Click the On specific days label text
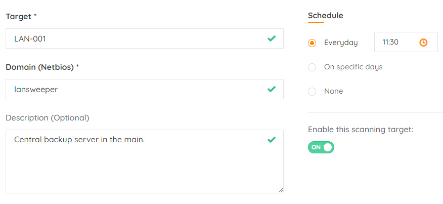 (353, 67)
